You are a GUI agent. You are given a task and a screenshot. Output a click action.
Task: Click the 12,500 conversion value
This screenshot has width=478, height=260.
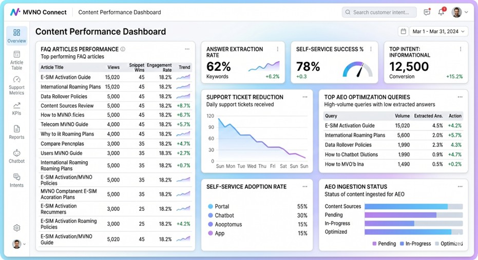(x=409, y=67)
